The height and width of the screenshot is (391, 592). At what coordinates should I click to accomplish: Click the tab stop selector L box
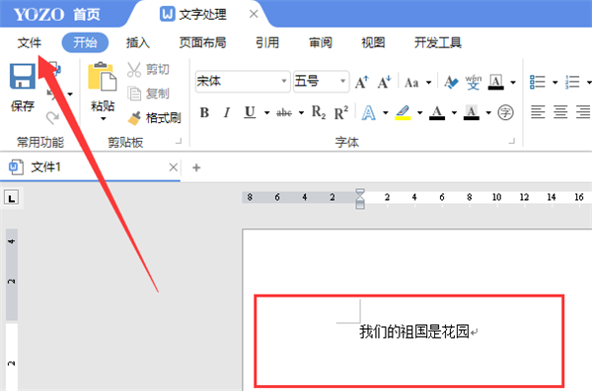point(12,198)
